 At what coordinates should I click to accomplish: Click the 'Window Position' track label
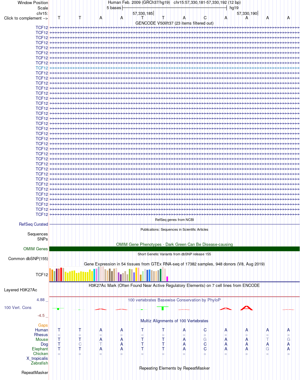33,3
